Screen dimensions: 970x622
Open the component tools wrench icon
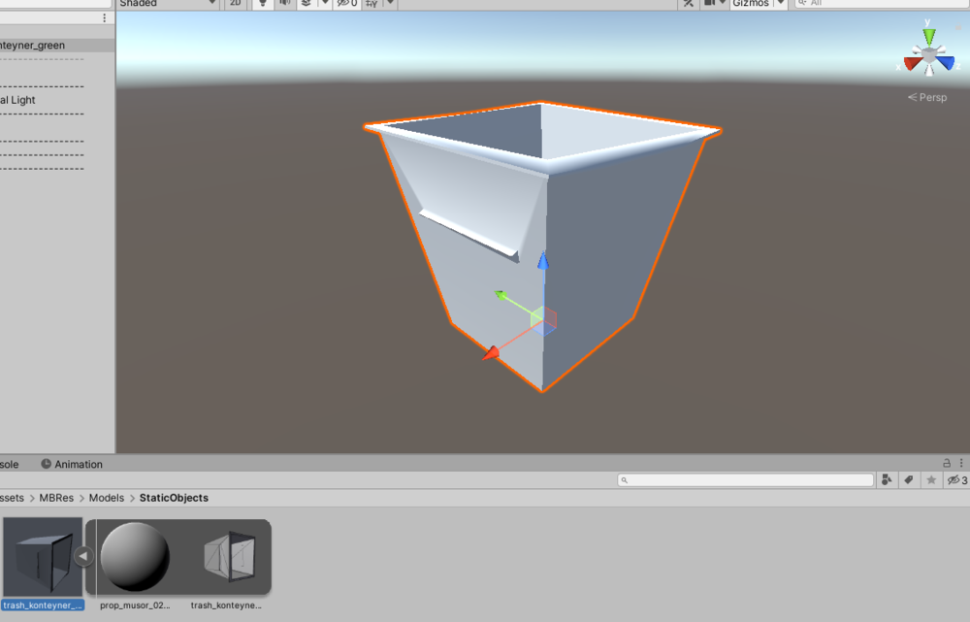[688, 3]
